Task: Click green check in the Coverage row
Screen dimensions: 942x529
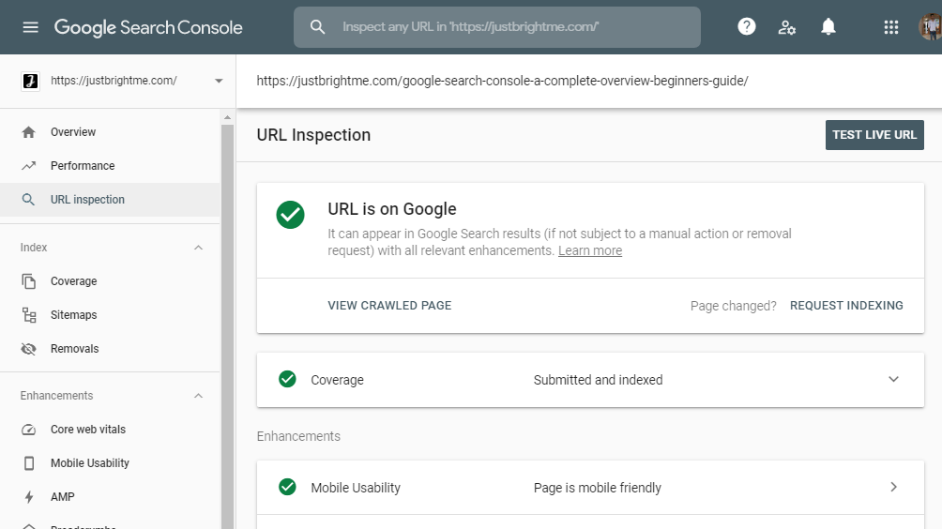Action: click(x=287, y=379)
